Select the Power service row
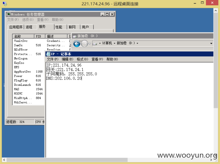Viewport: 220px width, 164px height. coord(28,76)
